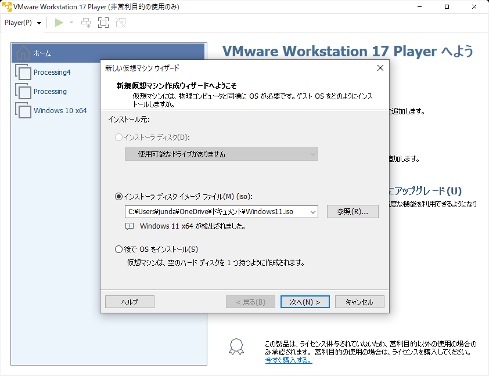
Task: Click the Processing4 VM icon
Action: (23, 72)
